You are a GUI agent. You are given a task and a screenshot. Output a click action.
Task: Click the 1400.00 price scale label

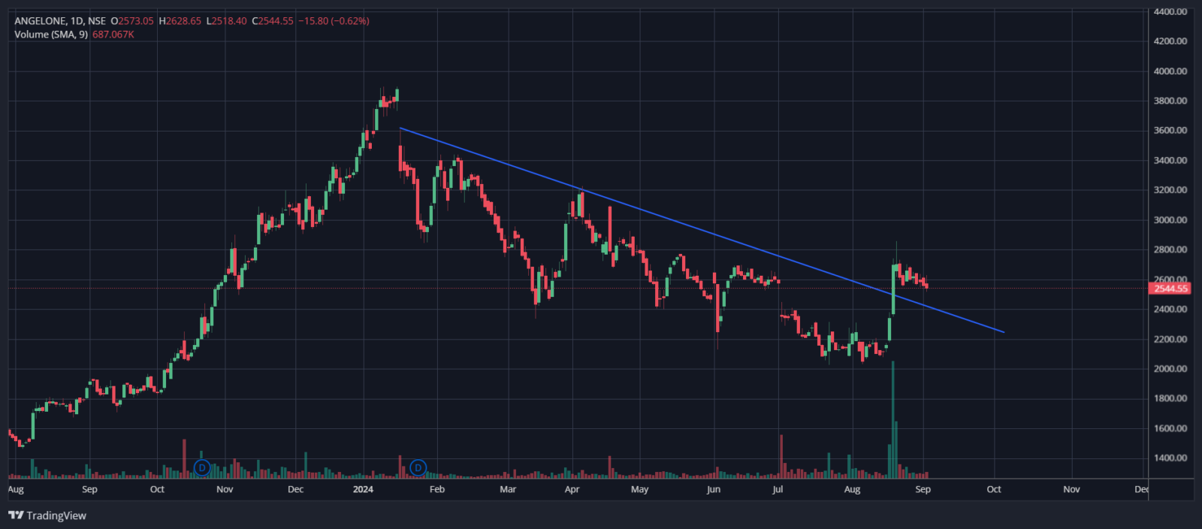[1170, 458]
